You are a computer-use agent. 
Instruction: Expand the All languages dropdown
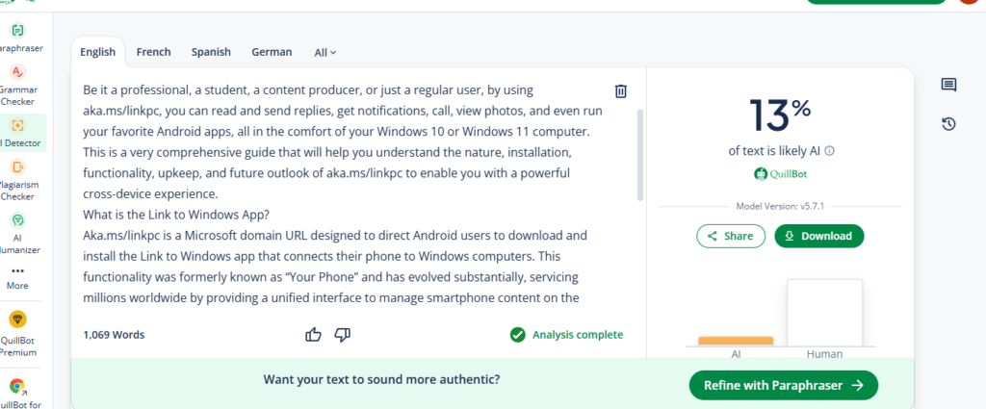325,52
